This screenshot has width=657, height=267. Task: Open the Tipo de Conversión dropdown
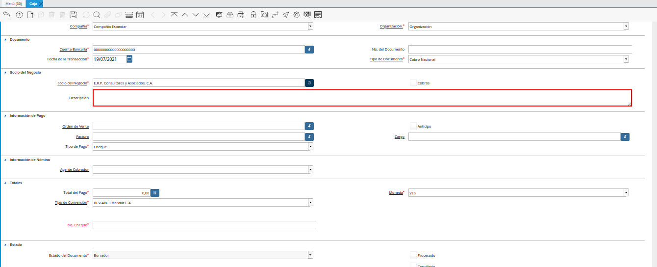pyautogui.click(x=310, y=202)
